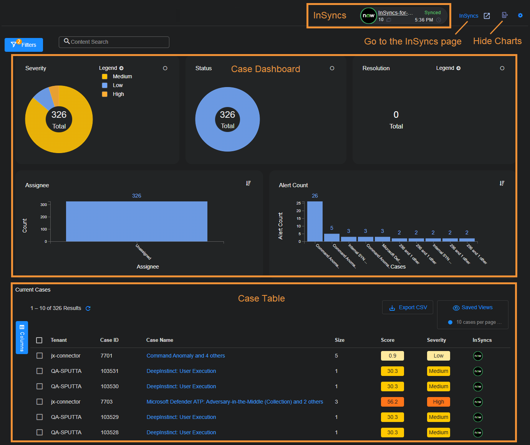Click sort icon on Alert Count chart

click(x=502, y=183)
